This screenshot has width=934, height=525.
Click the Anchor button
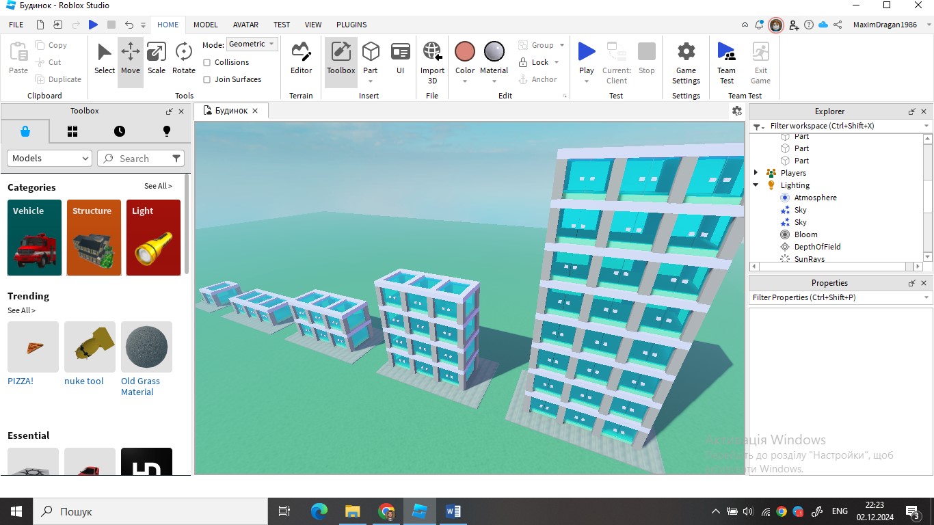point(537,79)
